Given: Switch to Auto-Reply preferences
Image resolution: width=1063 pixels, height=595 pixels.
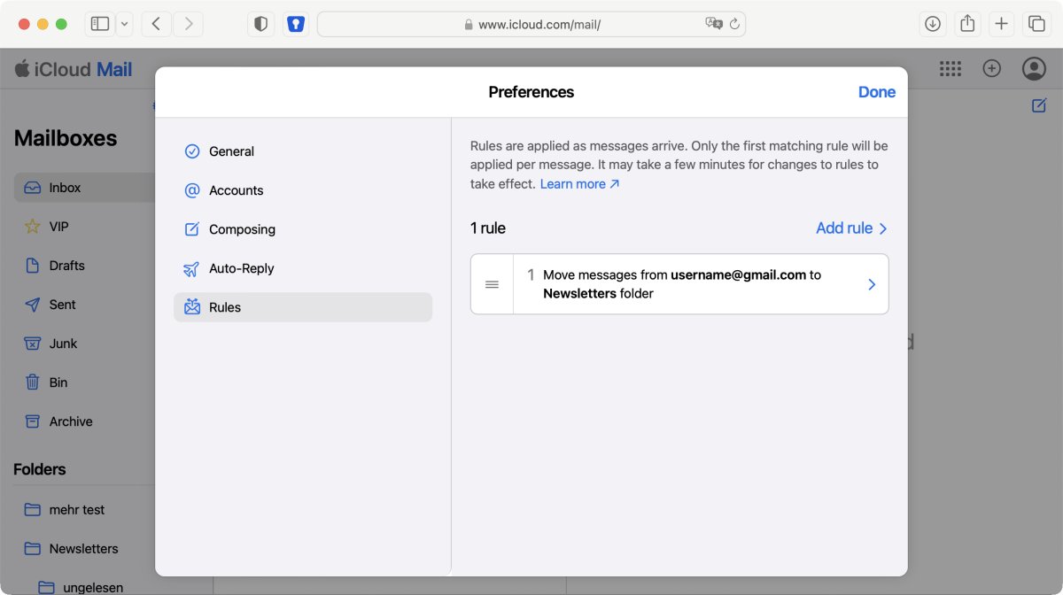Looking at the screenshot, I should pyautogui.click(x=241, y=268).
